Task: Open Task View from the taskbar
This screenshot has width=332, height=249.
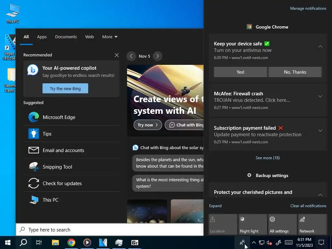Action: point(39,243)
